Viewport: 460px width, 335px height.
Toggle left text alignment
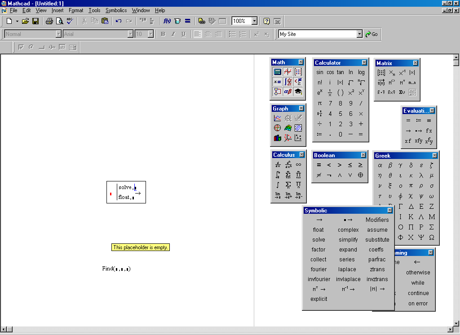tap(198, 34)
